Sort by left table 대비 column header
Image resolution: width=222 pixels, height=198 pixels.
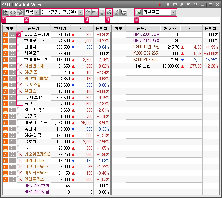tap(82, 28)
